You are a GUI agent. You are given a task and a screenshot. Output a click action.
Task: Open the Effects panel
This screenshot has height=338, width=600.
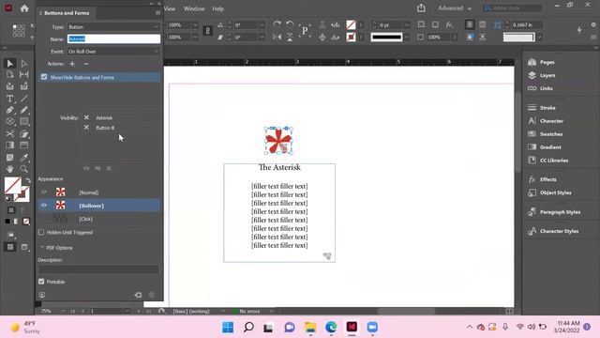[x=543, y=179]
